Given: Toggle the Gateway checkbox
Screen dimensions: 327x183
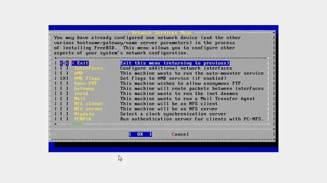Looking at the screenshot, I should pos(64,88).
